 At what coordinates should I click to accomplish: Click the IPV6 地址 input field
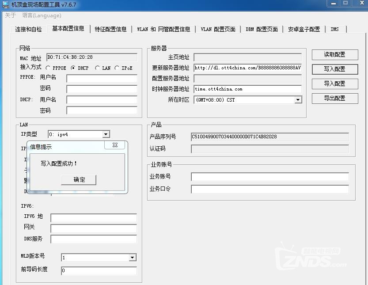(x=94, y=218)
